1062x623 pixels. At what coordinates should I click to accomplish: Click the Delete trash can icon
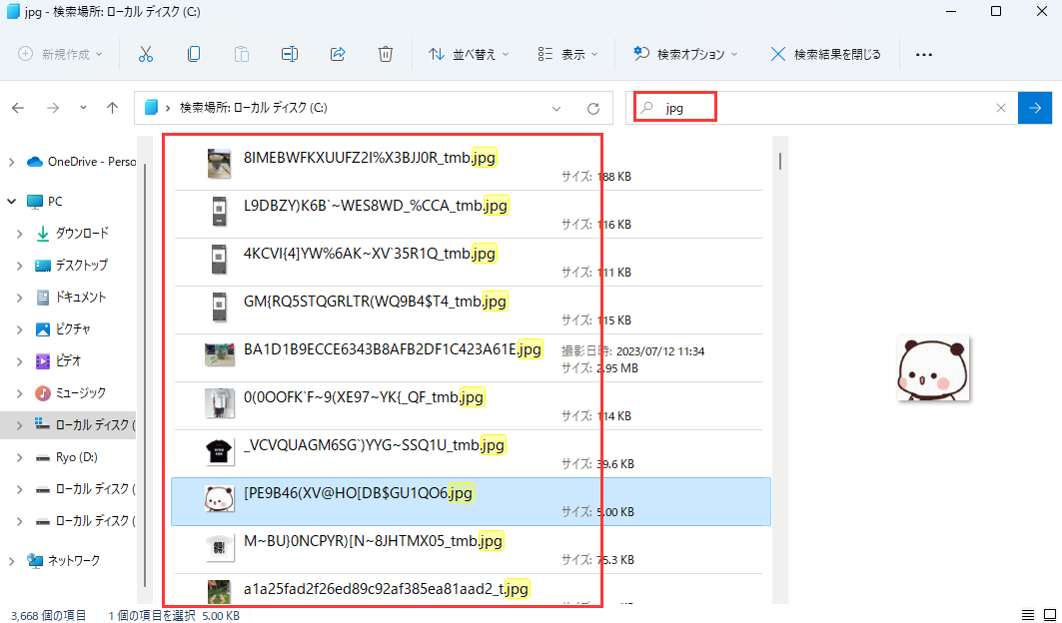click(386, 54)
